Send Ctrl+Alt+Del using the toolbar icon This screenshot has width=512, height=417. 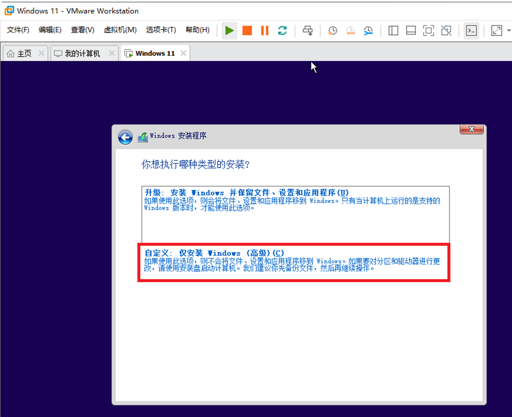[308, 30]
